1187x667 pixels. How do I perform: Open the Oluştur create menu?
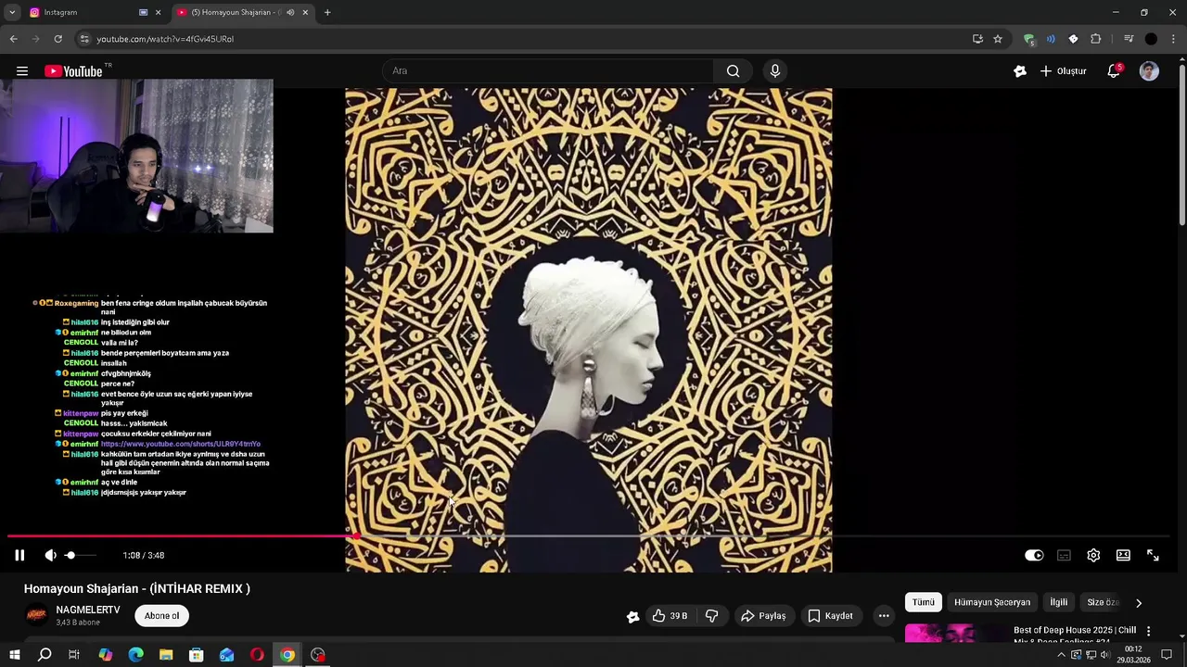click(x=1063, y=71)
